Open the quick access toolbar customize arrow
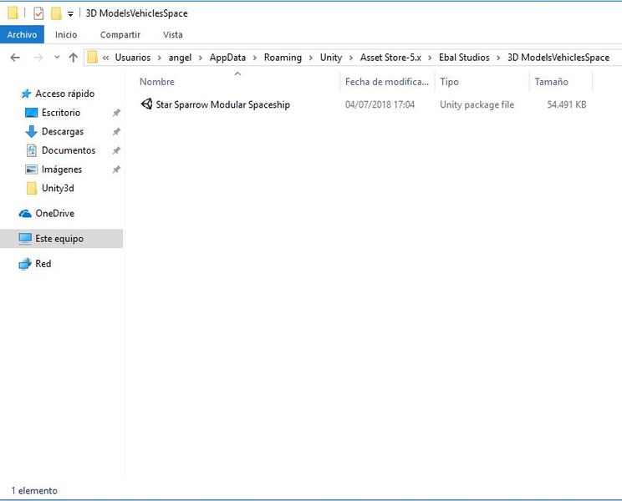The width and height of the screenshot is (622, 501). click(70, 14)
